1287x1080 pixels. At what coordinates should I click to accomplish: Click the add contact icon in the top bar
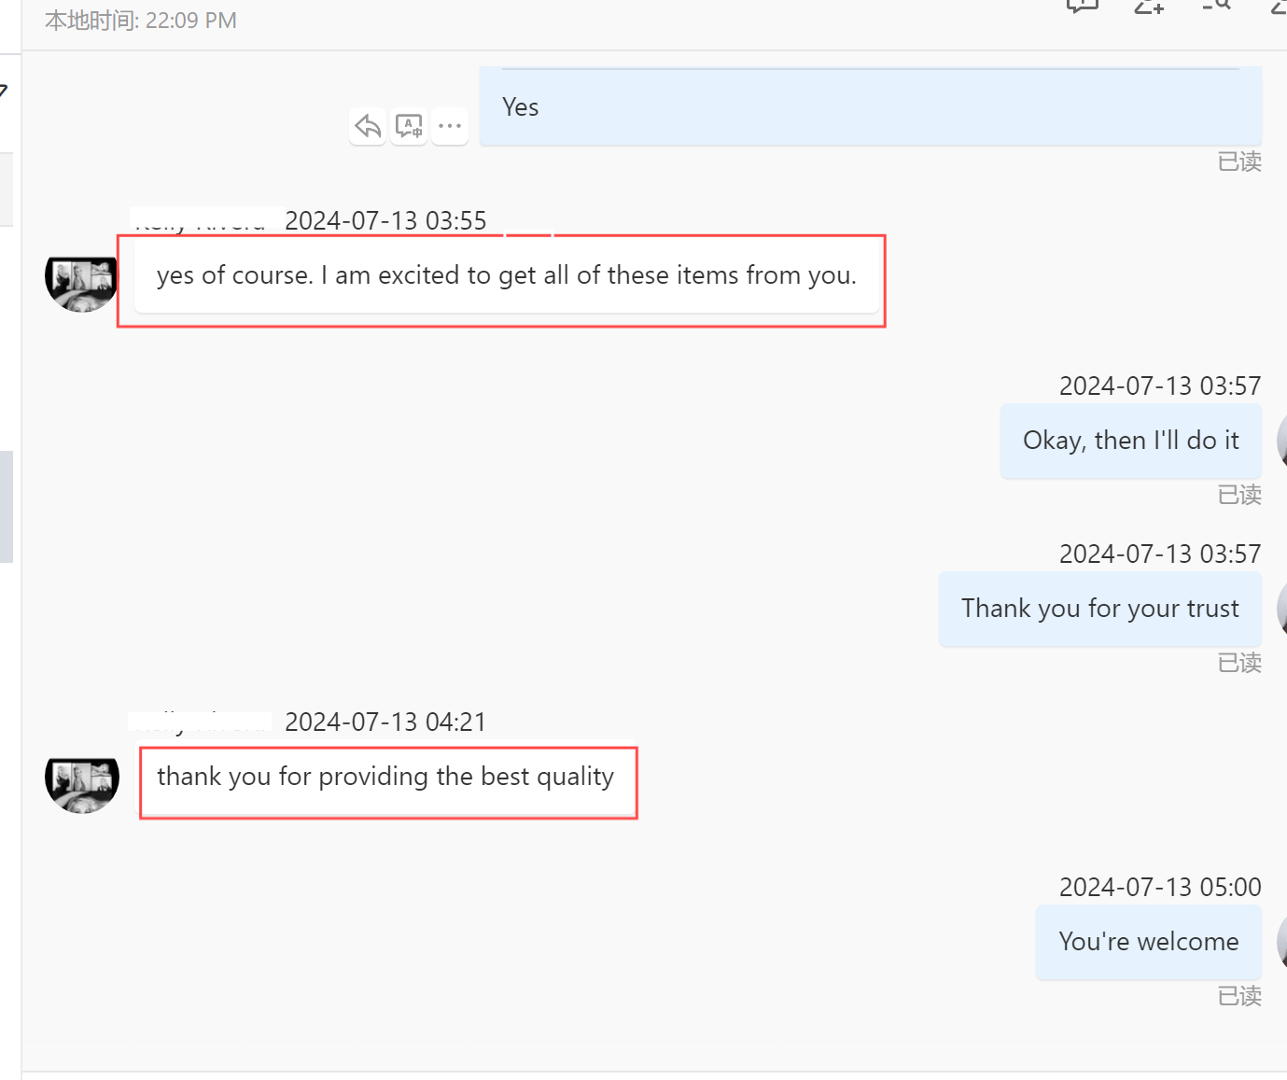[1149, 6]
